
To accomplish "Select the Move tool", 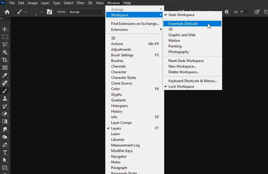I will (x=5, y=29).
